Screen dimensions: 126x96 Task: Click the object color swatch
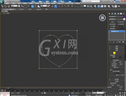pyautogui.click(x=124, y=17)
